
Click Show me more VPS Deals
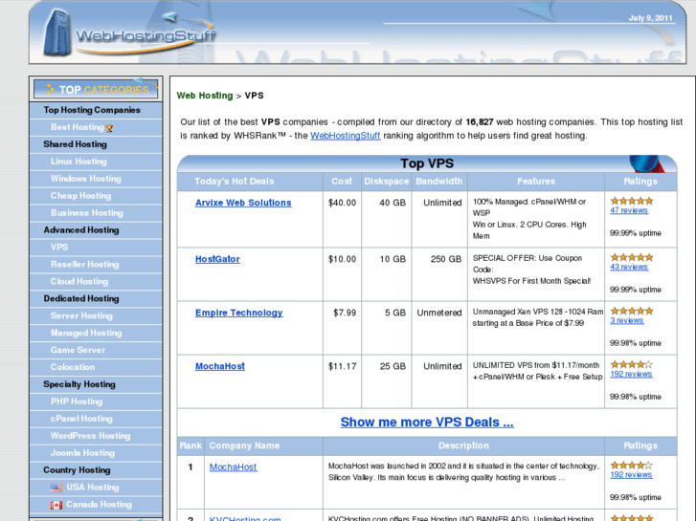click(x=427, y=423)
